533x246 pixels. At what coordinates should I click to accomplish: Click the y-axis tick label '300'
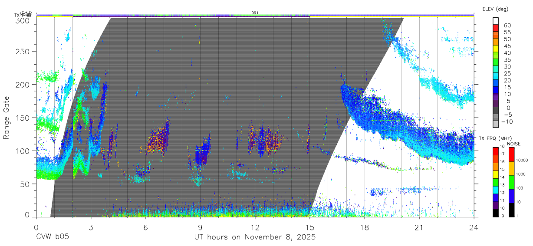point(23,20)
